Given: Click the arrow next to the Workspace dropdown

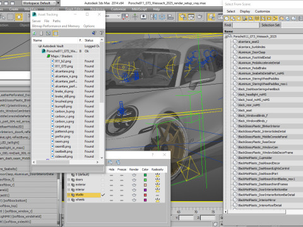Looking at the screenshot, I should 58,3.
